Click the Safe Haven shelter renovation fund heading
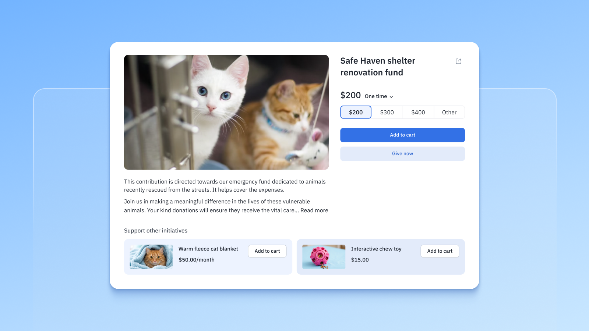The height and width of the screenshot is (331, 589). [377, 67]
